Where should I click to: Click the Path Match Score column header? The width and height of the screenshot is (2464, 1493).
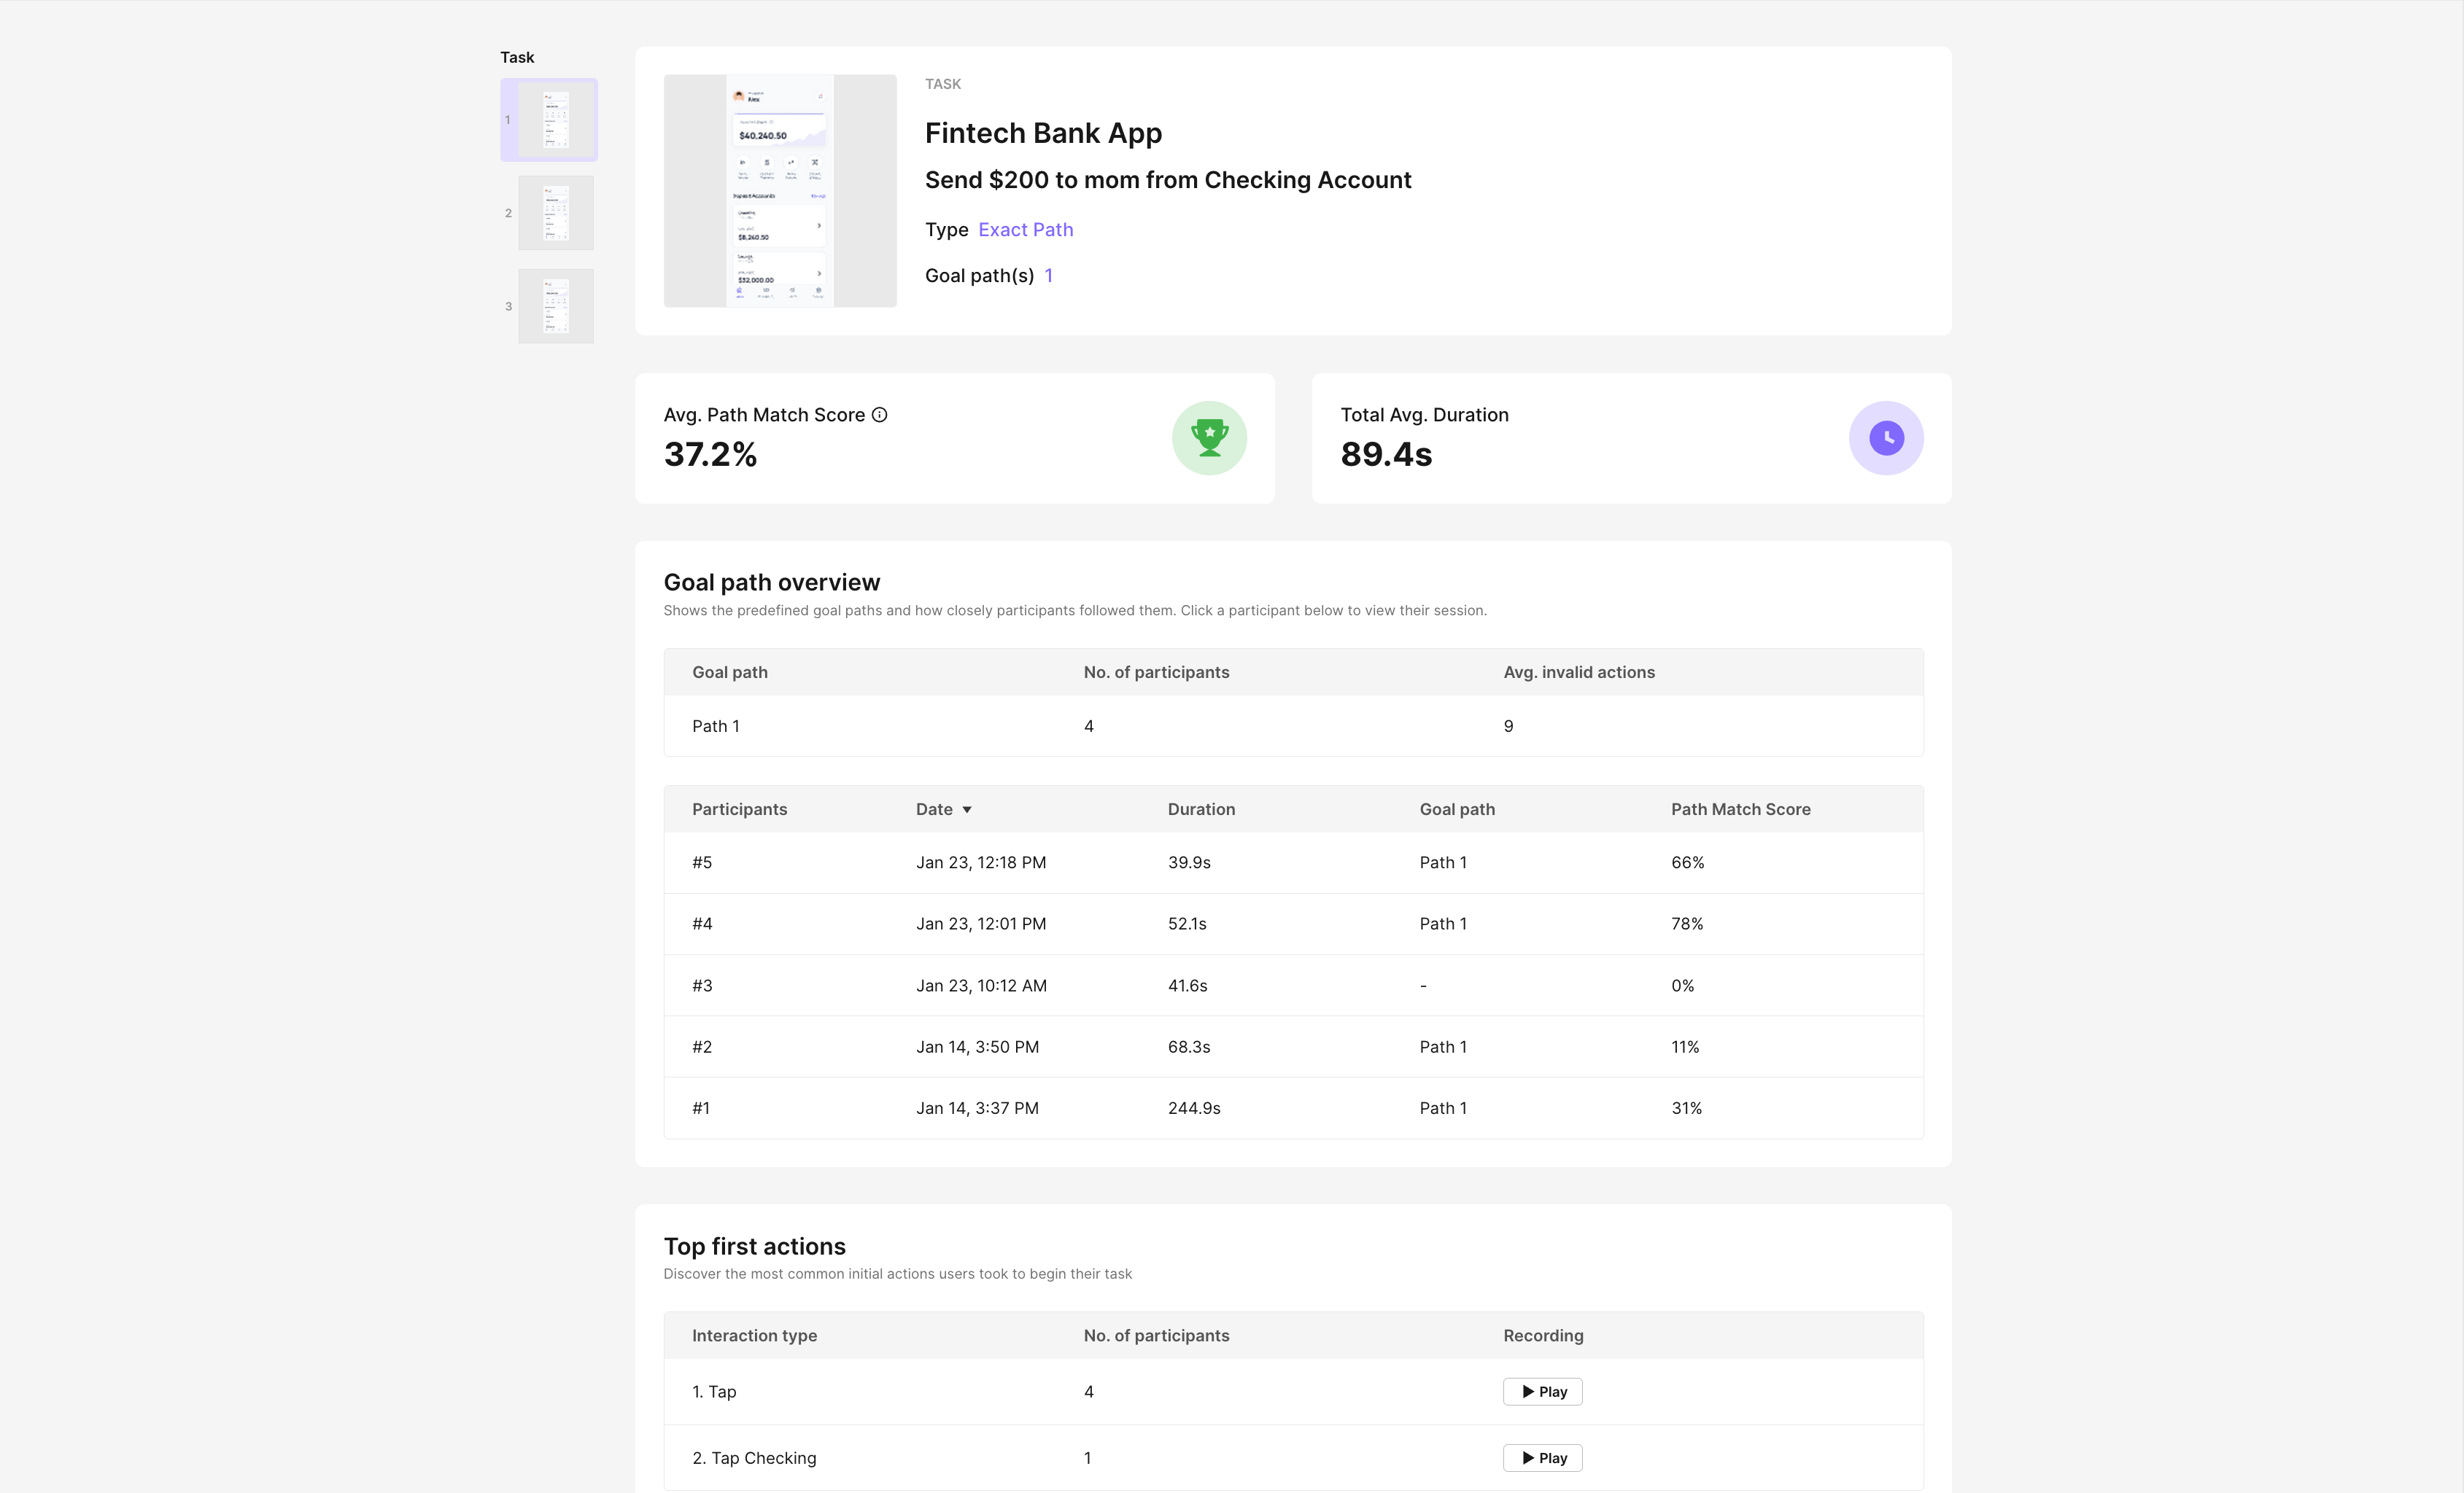(1740, 809)
